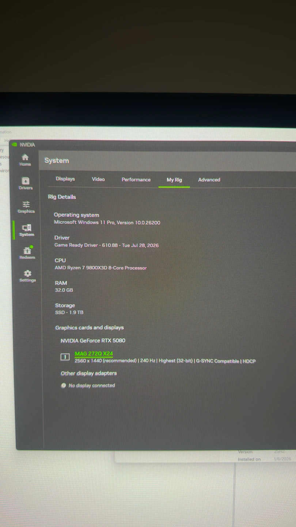This screenshot has width=296, height=527.
Task: Click Game Ready Driver 610.88 text
Action: point(107,245)
